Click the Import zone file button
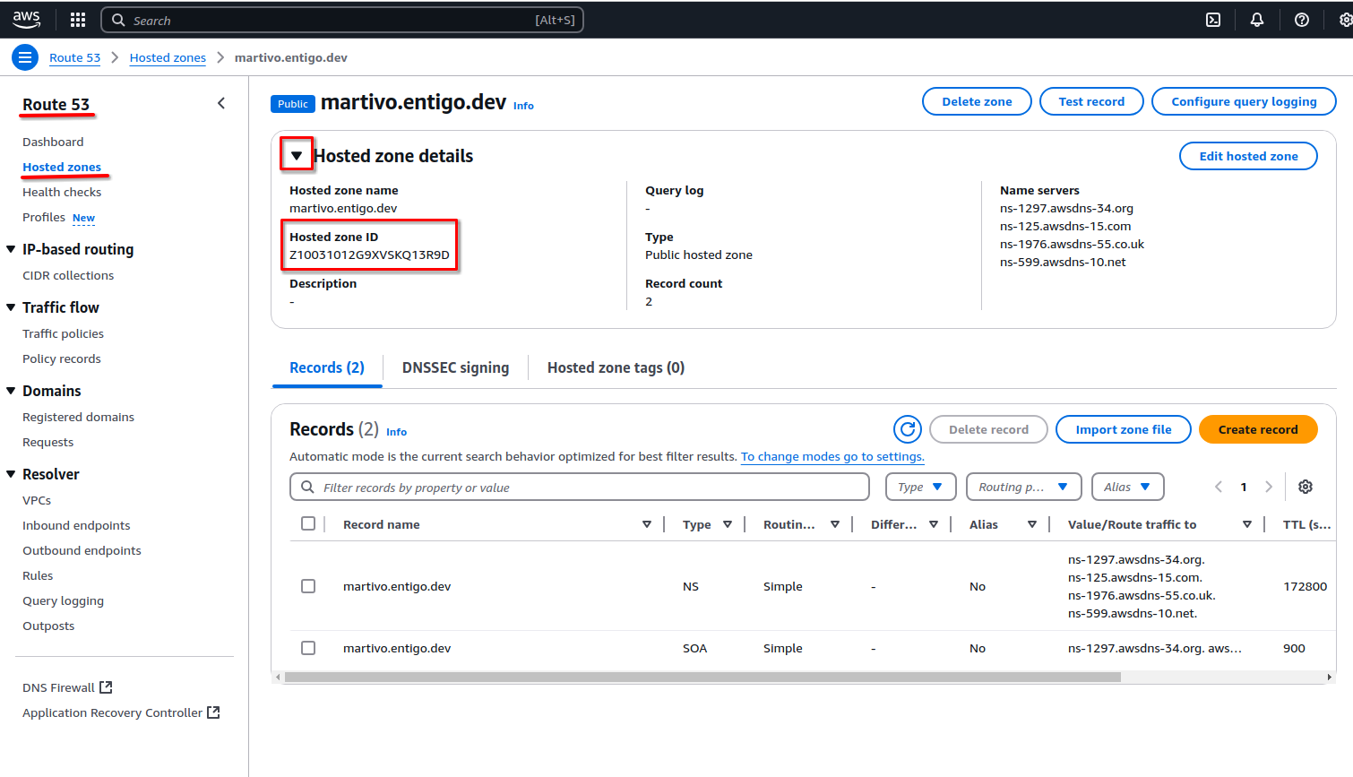 [1124, 429]
